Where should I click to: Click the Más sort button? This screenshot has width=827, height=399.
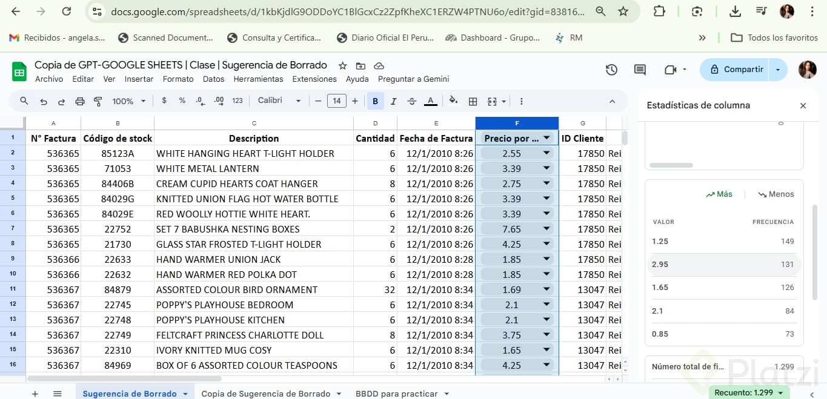pyautogui.click(x=719, y=194)
